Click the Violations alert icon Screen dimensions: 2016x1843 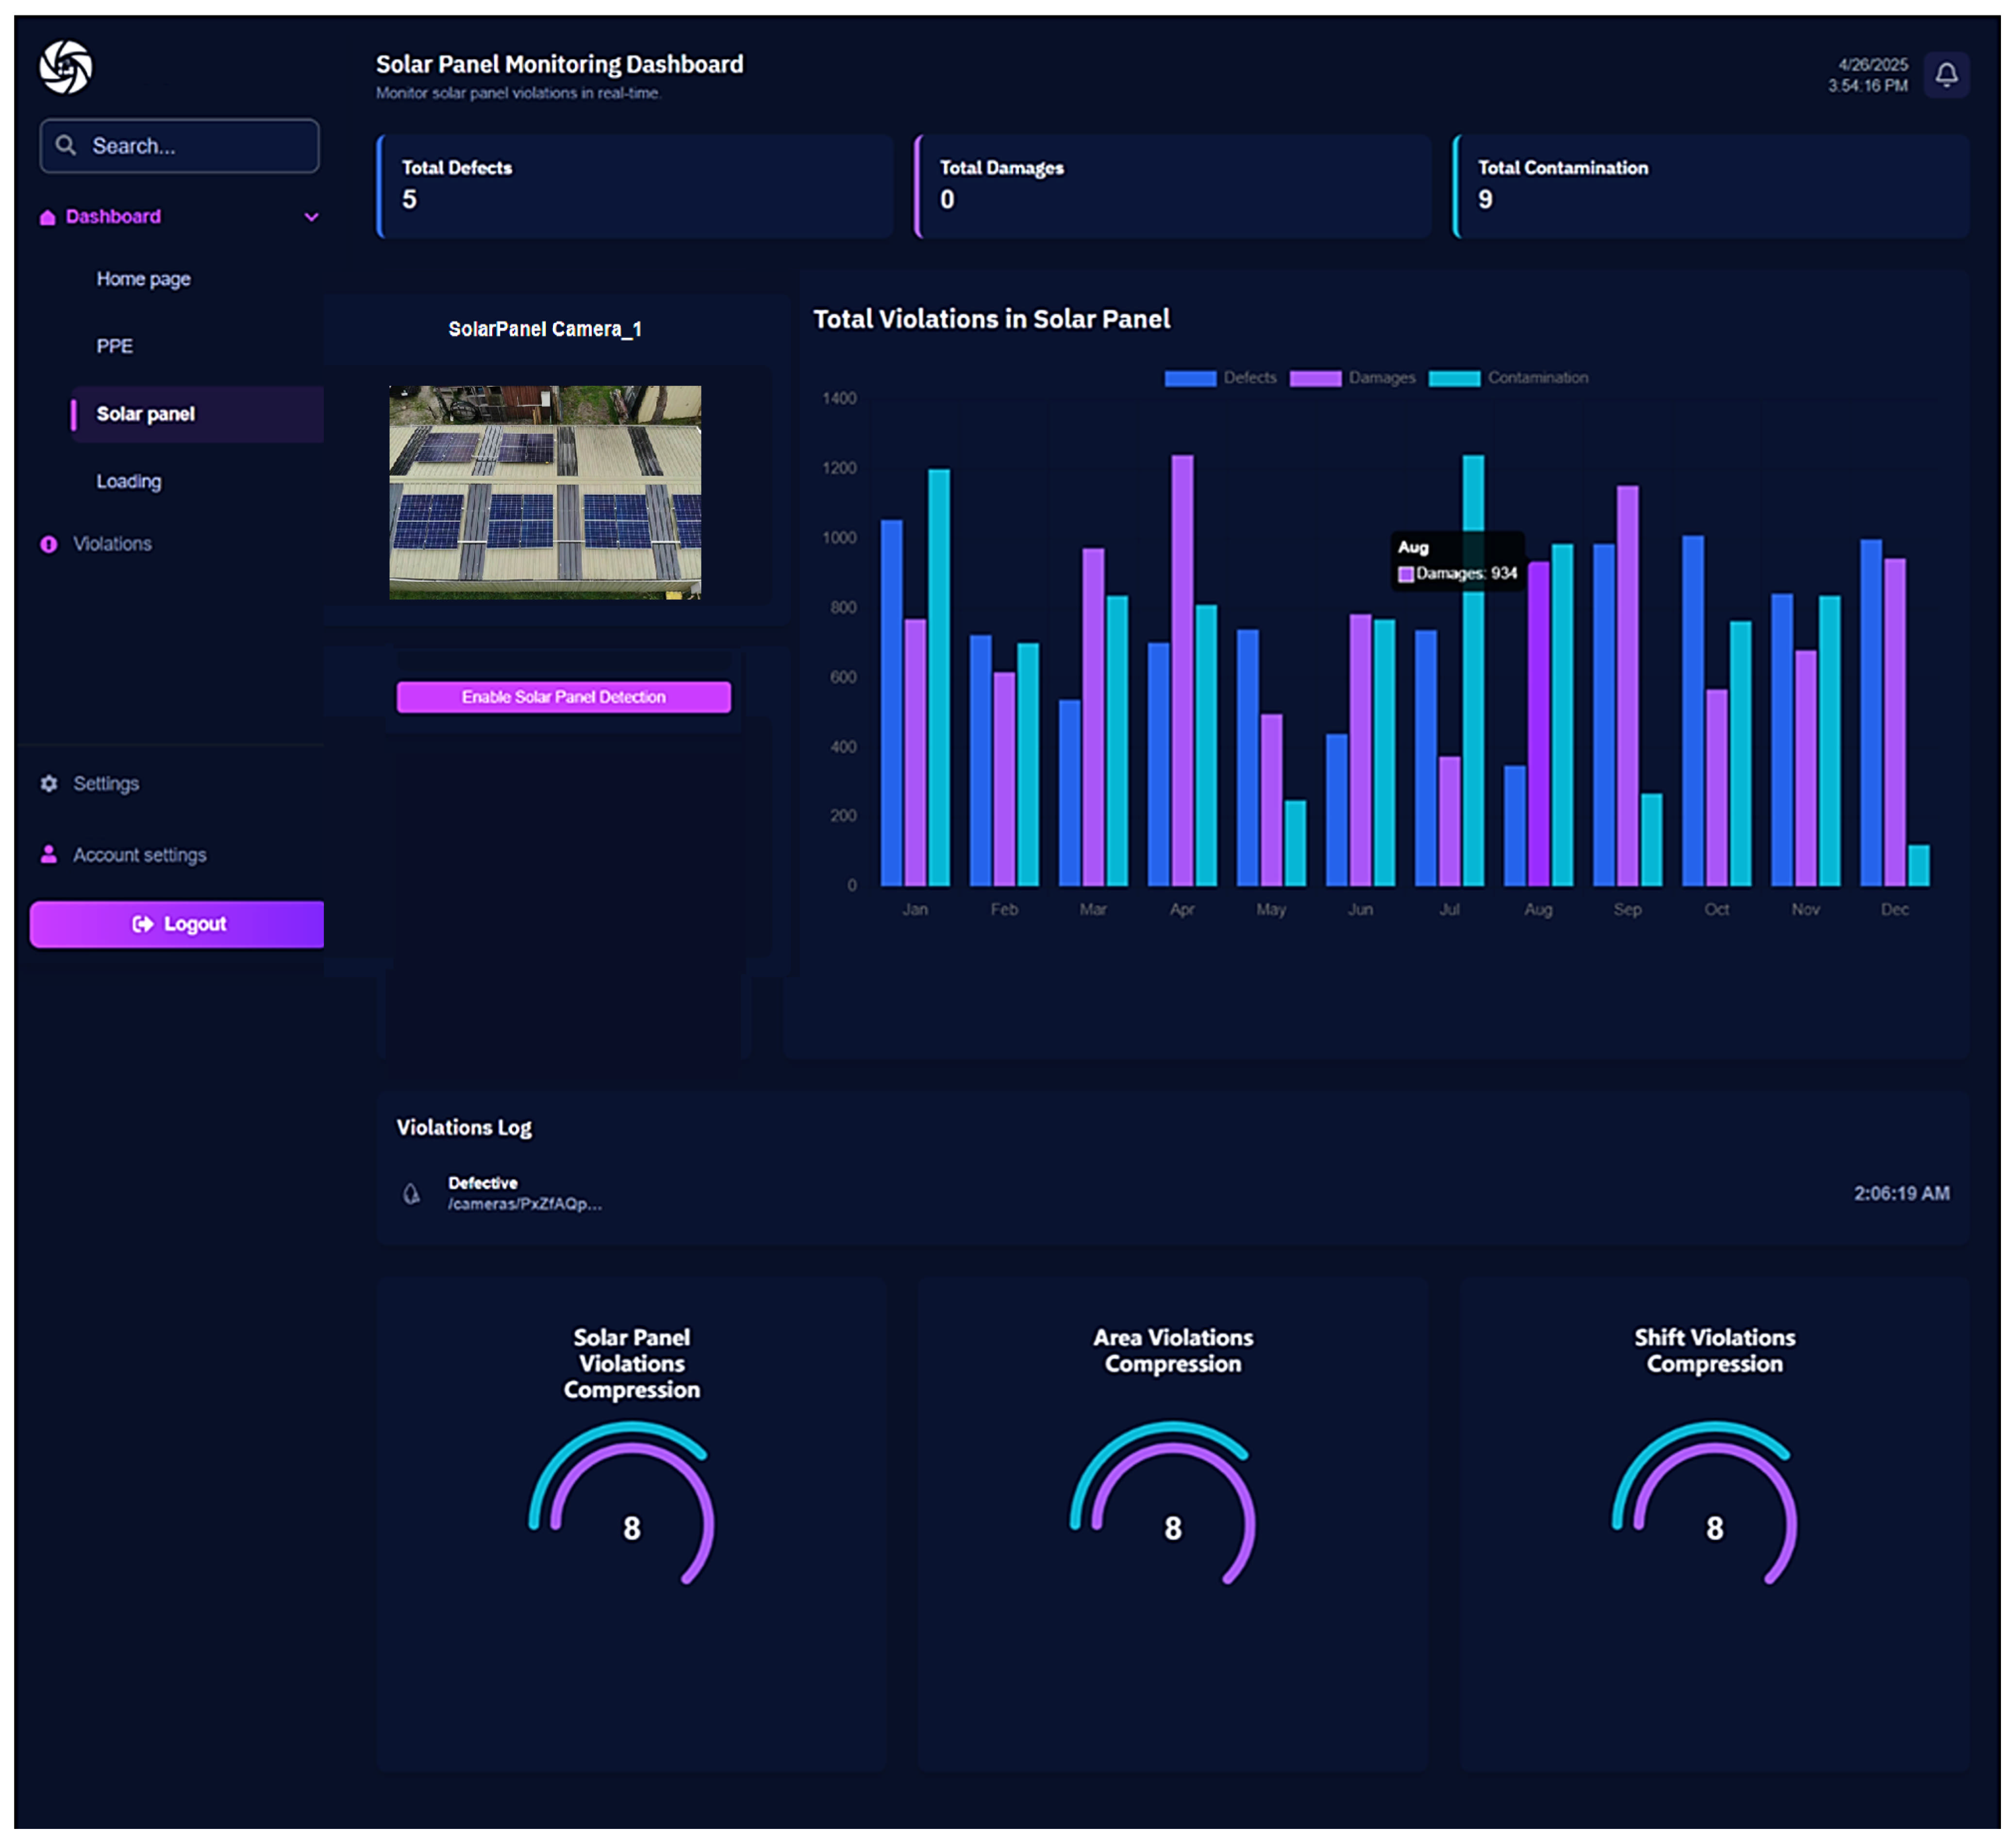(x=48, y=544)
